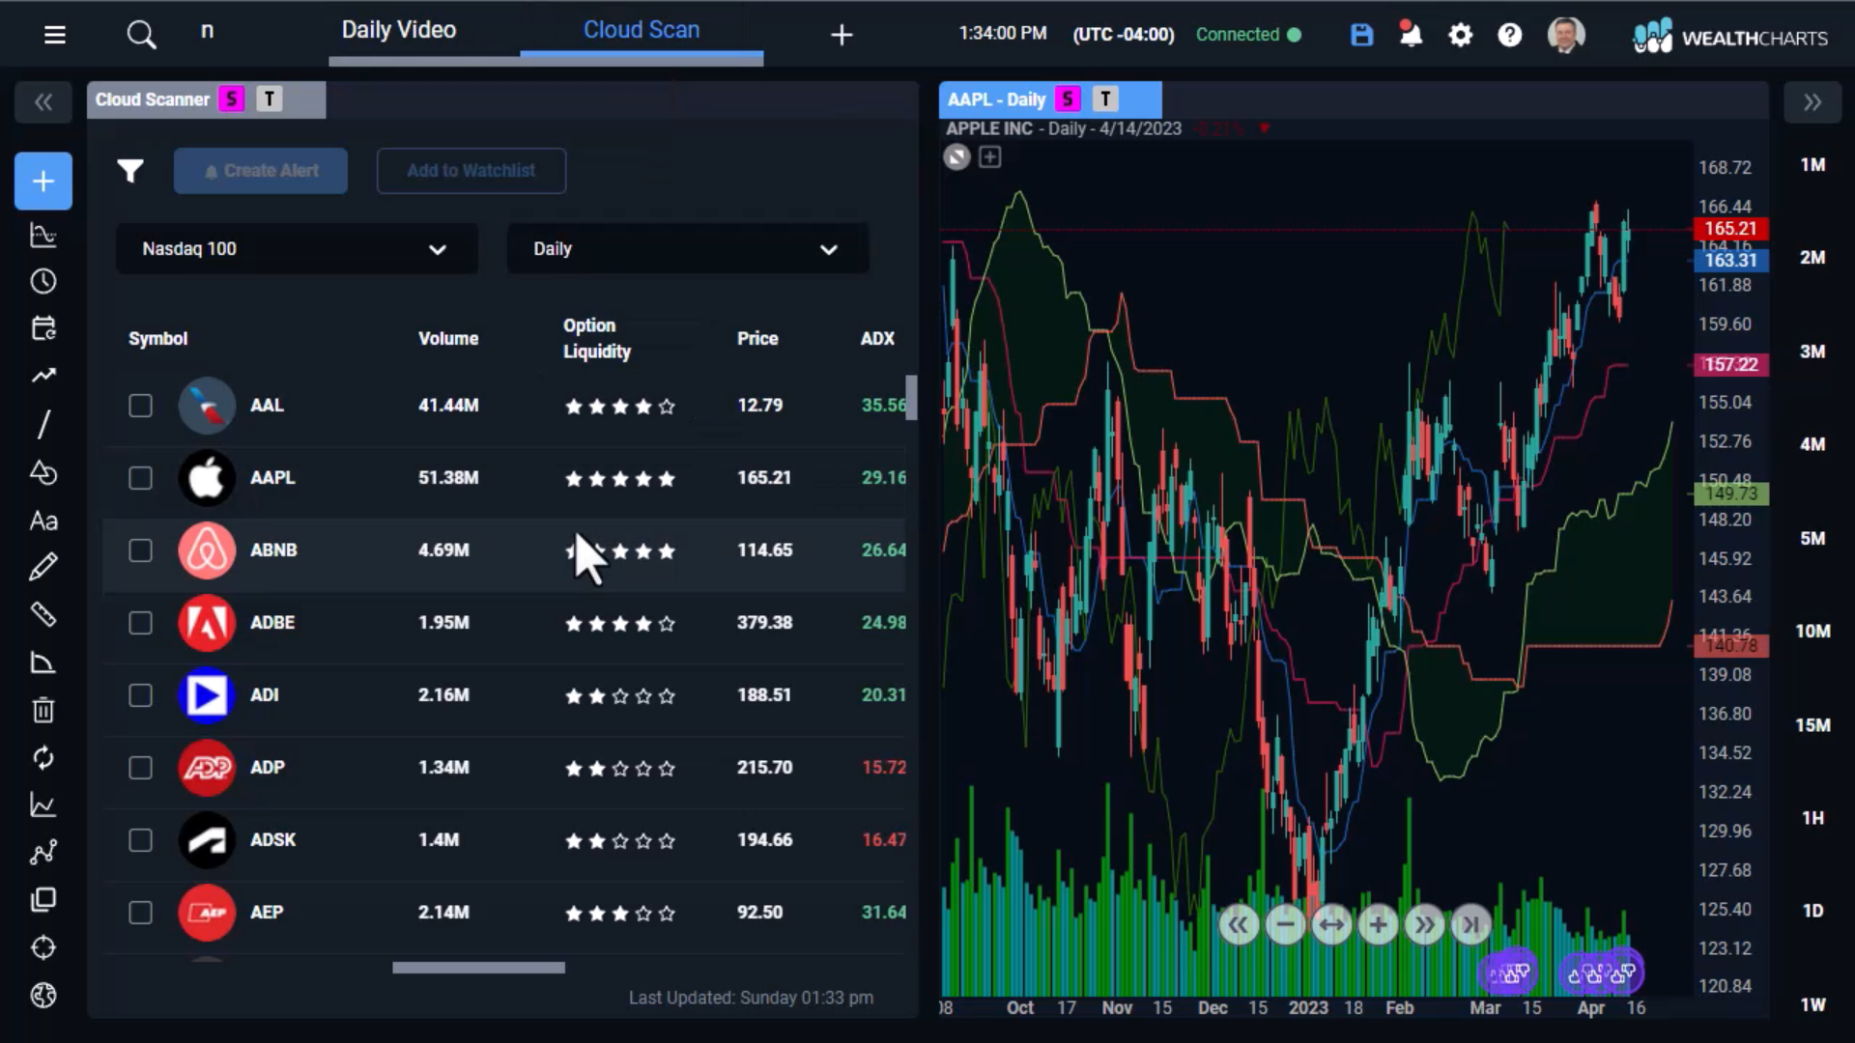Open the Nasdaq 100 list dropdown
This screenshot has width=1855, height=1043.
(297, 249)
